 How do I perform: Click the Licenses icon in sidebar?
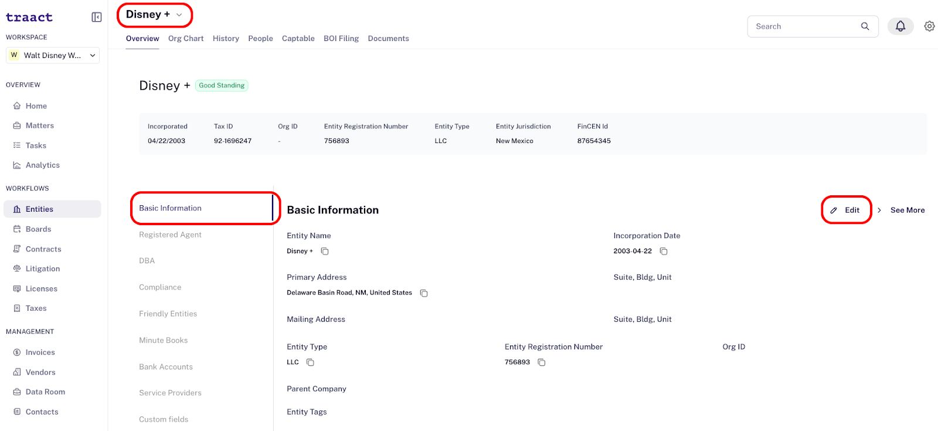pyautogui.click(x=17, y=289)
